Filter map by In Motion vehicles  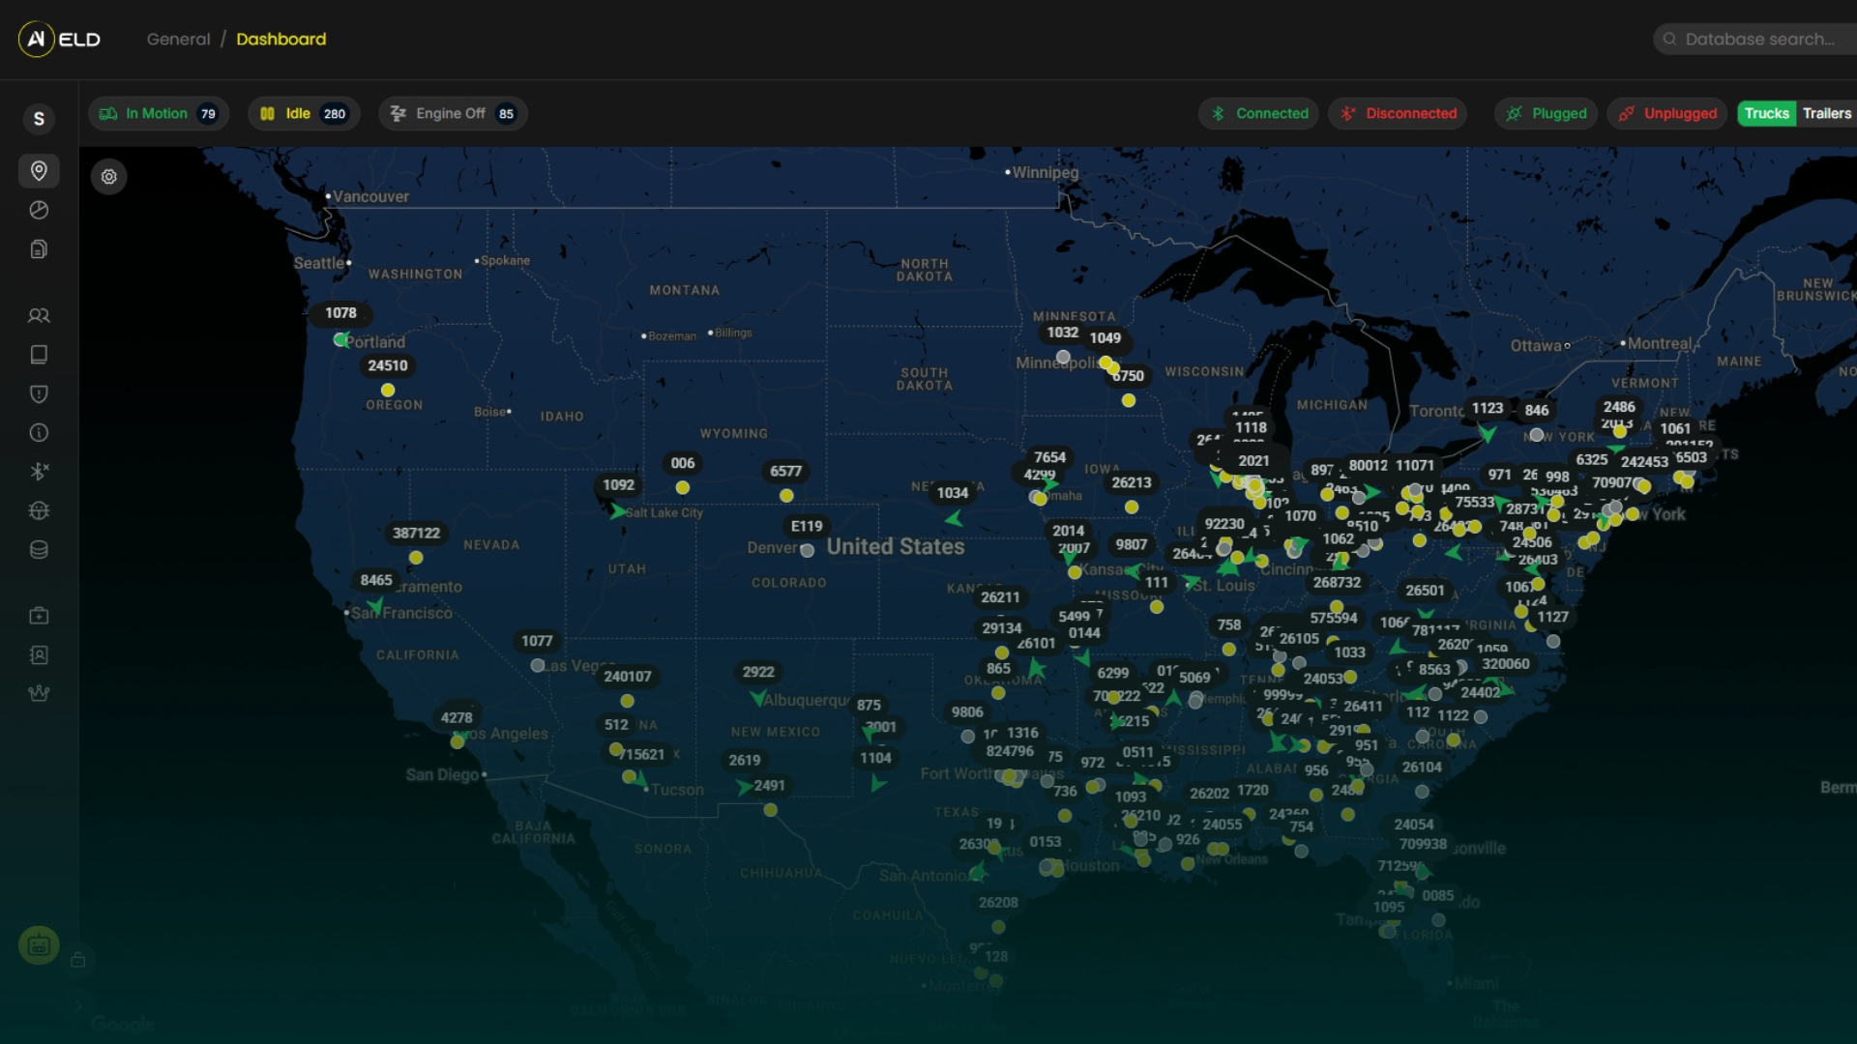[158, 113]
